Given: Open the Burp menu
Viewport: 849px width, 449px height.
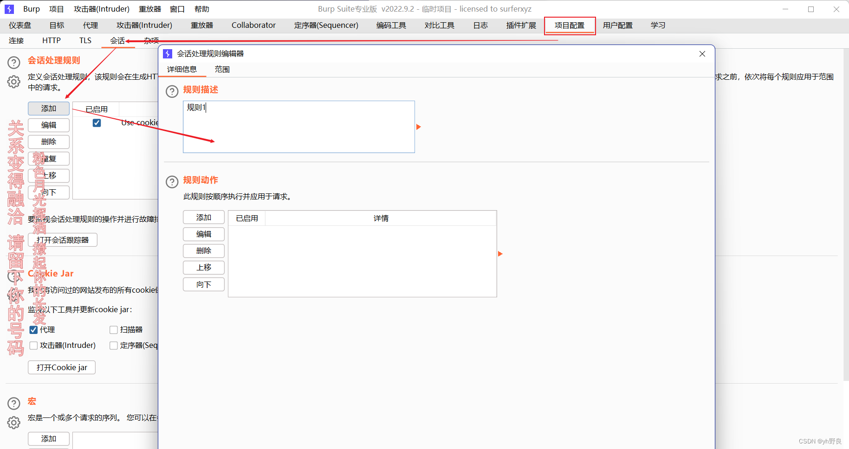Looking at the screenshot, I should point(32,9).
